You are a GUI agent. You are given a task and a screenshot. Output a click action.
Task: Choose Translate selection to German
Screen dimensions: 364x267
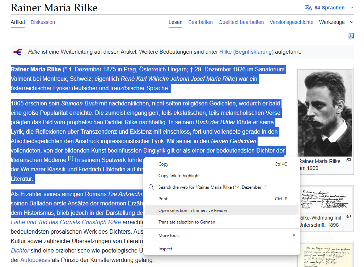pos(186,222)
